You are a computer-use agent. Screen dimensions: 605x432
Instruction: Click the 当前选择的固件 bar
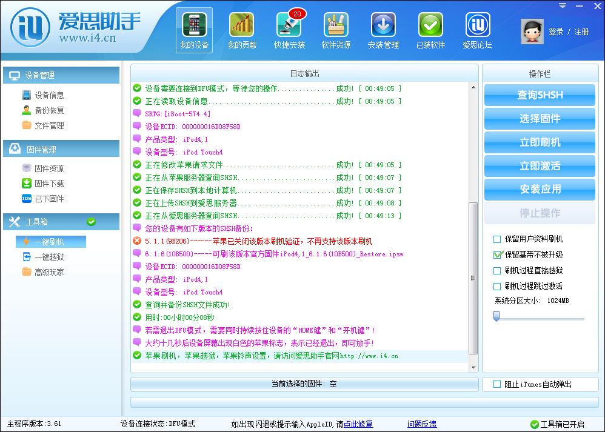click(x=304, y=384)
